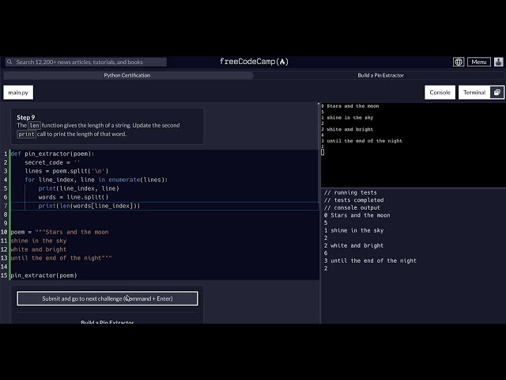506x380 pixels.
Task: Open the user profile avatar icon
Action: pyautogui.click(x=499, y=62)
